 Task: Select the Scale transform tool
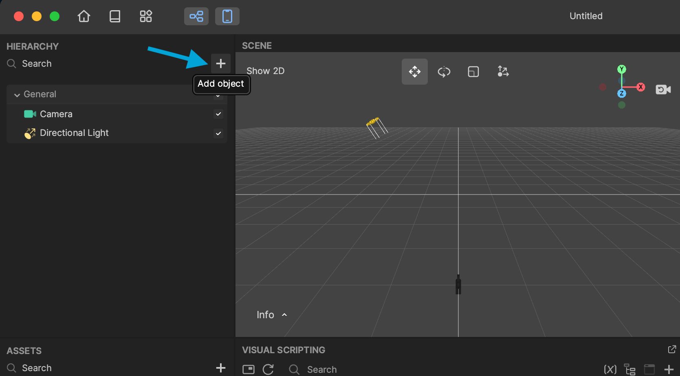(473, 72)
